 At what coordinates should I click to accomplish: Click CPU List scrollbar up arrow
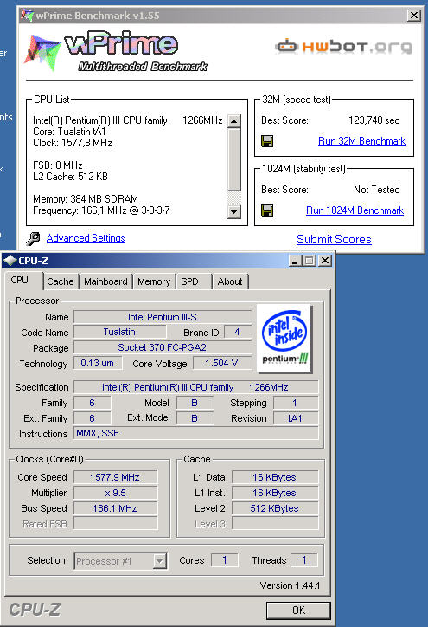point(234,121)
